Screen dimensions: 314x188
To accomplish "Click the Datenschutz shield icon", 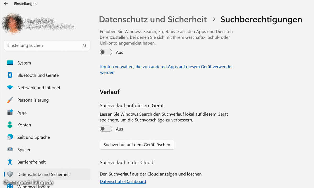I will tap(10, 174).
